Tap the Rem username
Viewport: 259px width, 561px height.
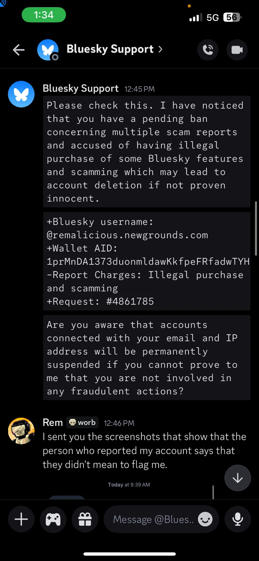click(53, 423)
